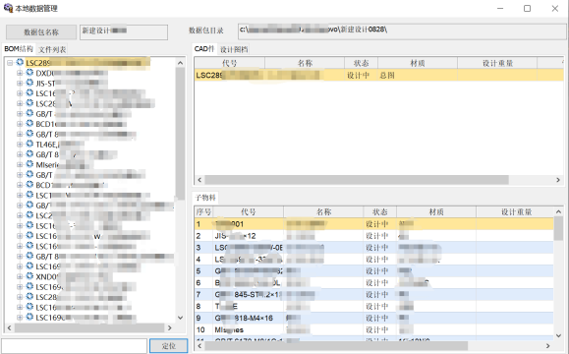
Task: Click the root LSC289 part icon
Action: click(x=20, y=63)
